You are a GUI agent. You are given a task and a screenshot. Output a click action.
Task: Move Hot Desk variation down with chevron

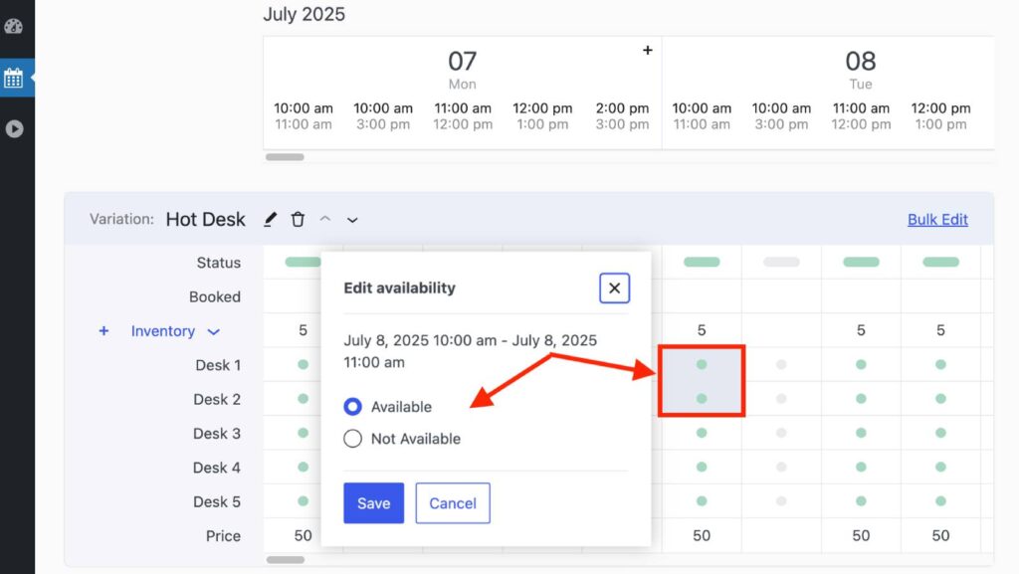click(352, 220)
